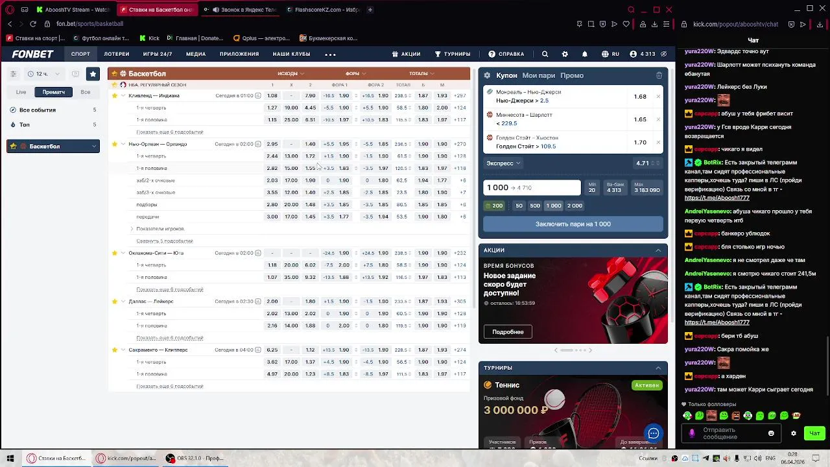830x467 pixels.
Task: Open the Экспресс bet type dropdown
Action: pyautogui.click(x=503, y=163)
